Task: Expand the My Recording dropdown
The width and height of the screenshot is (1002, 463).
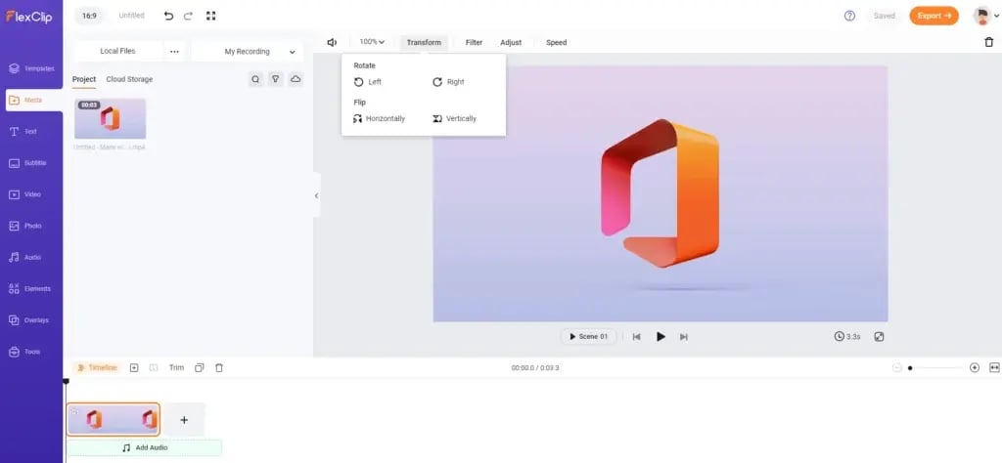Action: 247,51
